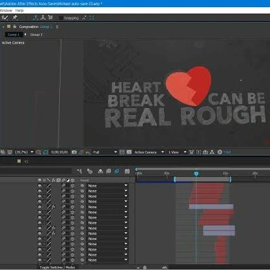Toggle the Region of Interest icon
Screen dimensions: 270x270
[x=122, y=152]
